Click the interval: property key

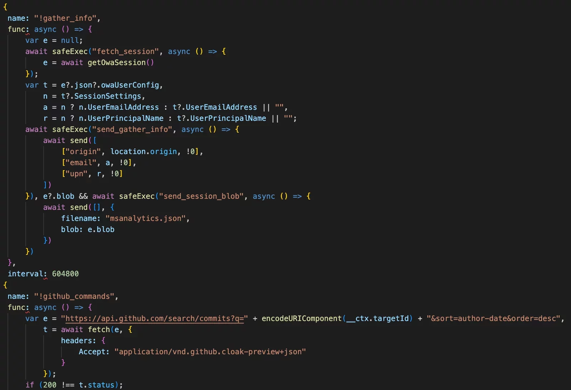pos(28,274)
